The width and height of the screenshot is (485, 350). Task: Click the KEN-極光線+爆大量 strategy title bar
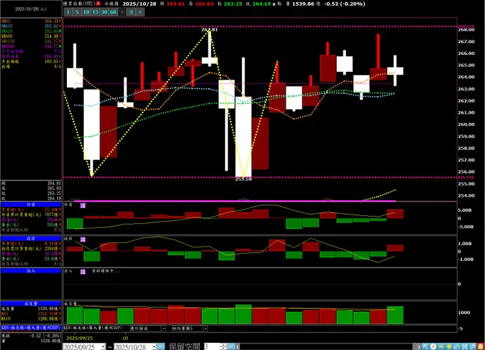93,328
